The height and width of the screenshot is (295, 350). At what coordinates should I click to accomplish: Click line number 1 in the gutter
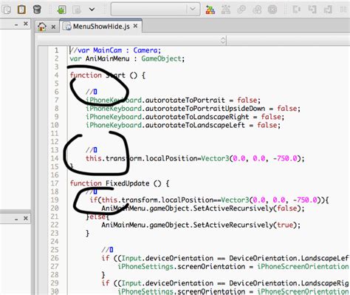(x=57, y=50)
